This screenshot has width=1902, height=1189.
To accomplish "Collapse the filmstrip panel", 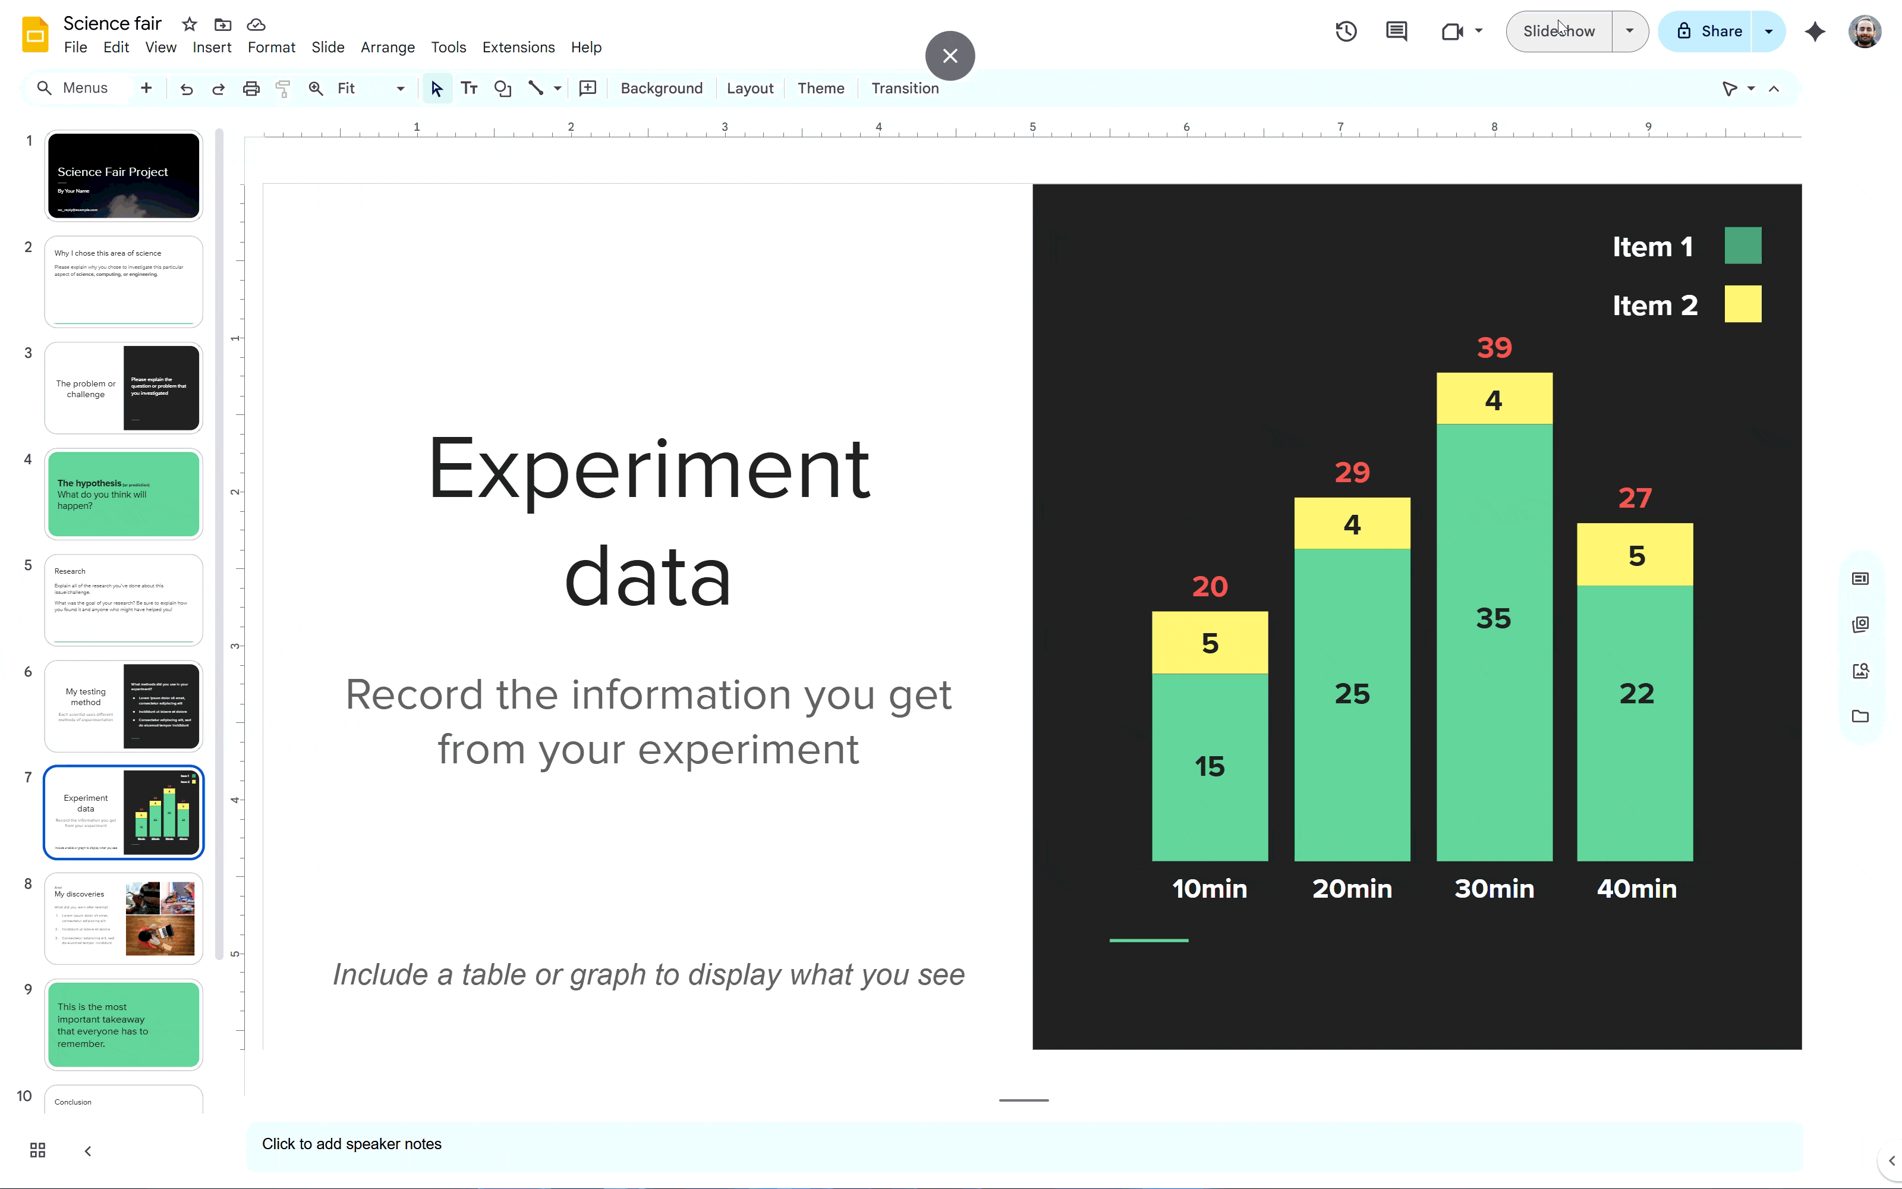I will tap(88, 1150).
